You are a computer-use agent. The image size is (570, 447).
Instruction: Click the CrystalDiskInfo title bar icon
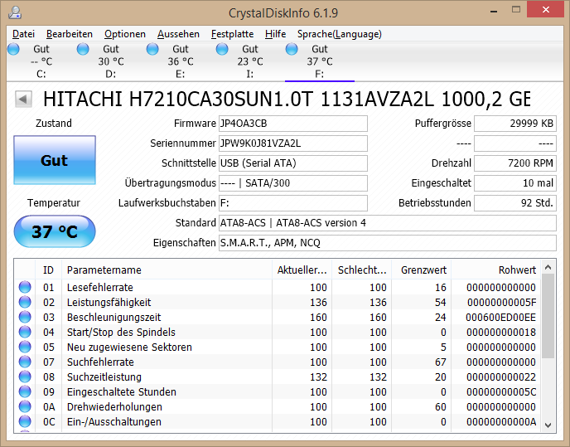[x=15, y=12]
